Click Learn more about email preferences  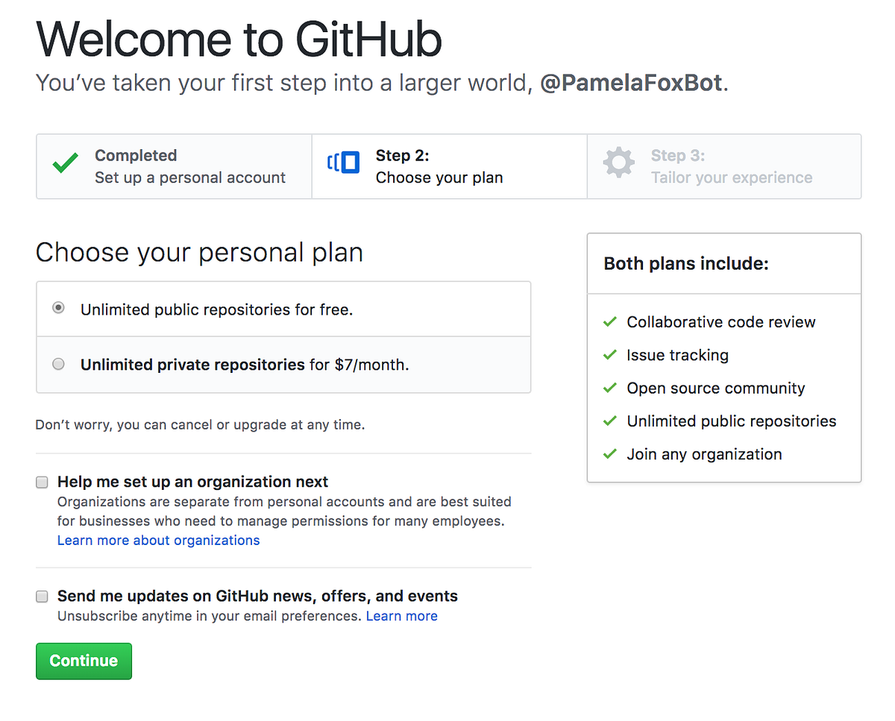click(401, 616)
